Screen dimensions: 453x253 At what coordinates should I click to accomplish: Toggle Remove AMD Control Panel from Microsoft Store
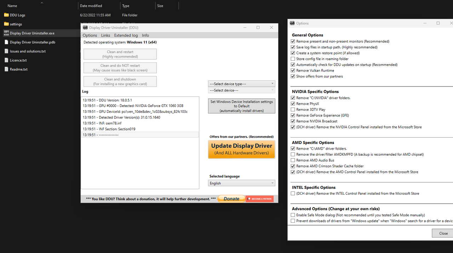pos(293,172)
